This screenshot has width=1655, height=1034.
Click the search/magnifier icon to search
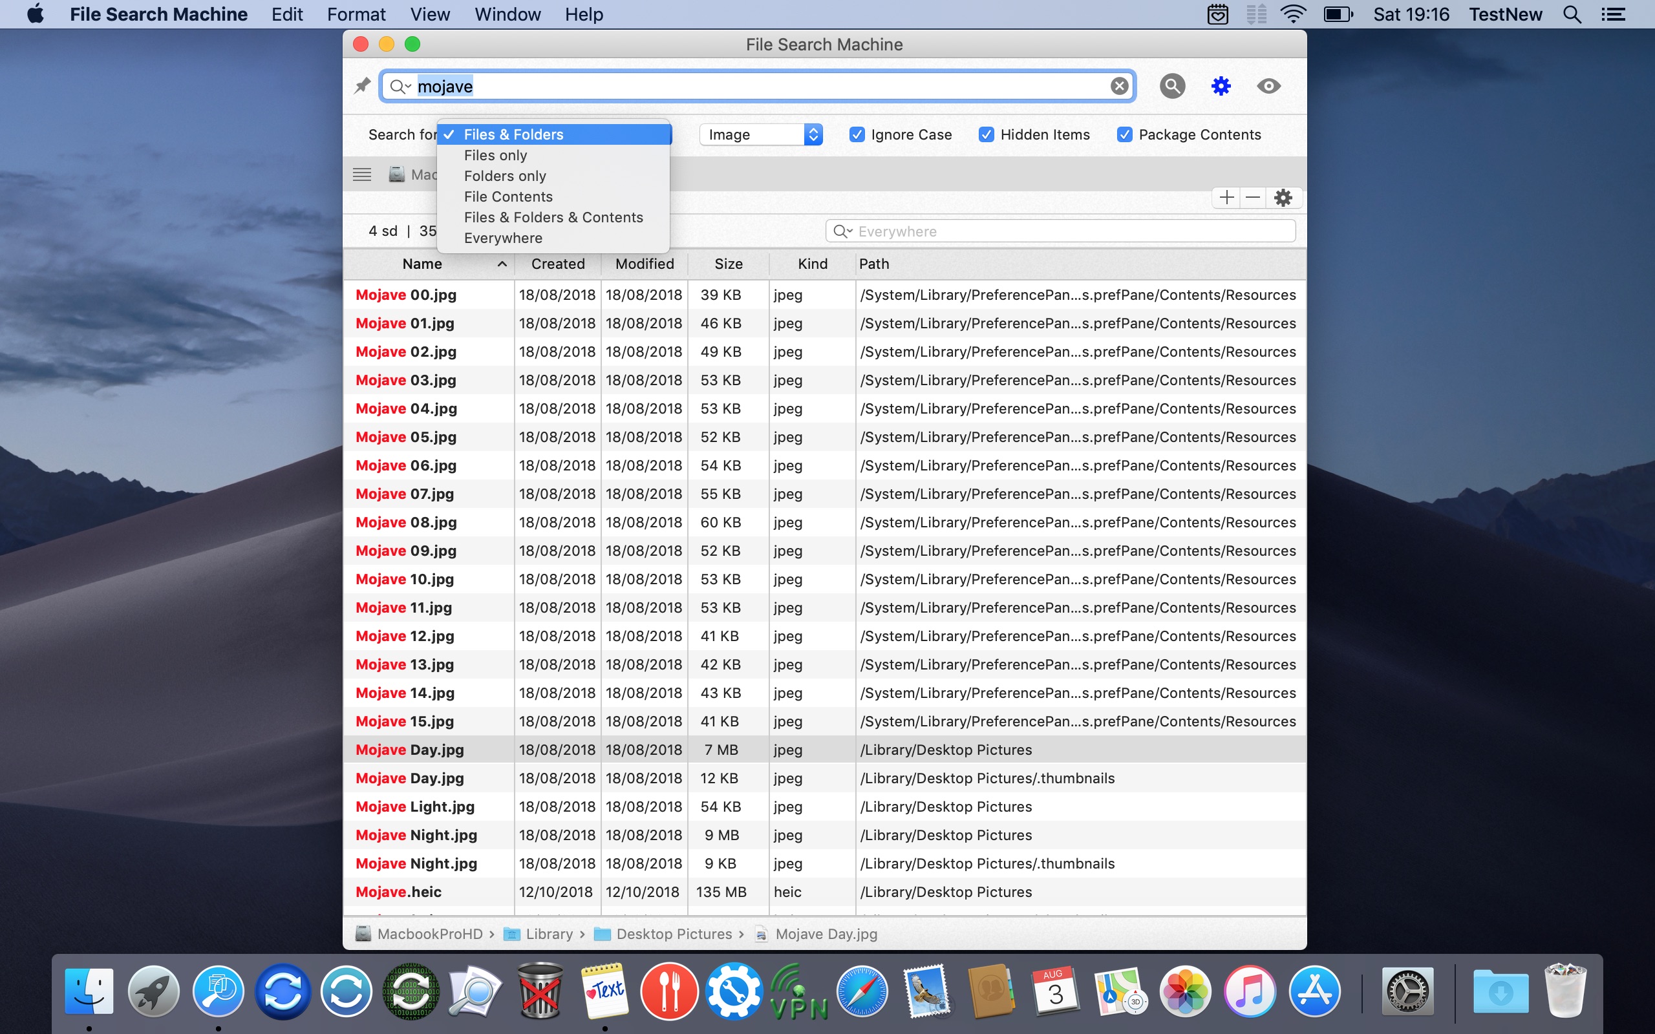1173,86
